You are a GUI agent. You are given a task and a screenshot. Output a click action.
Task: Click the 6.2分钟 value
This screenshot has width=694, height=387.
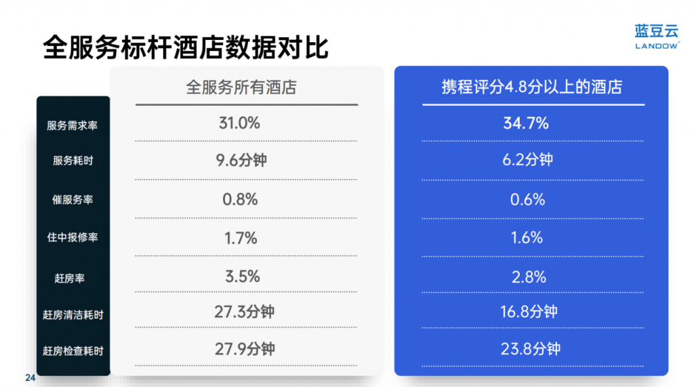coord(527,159)
